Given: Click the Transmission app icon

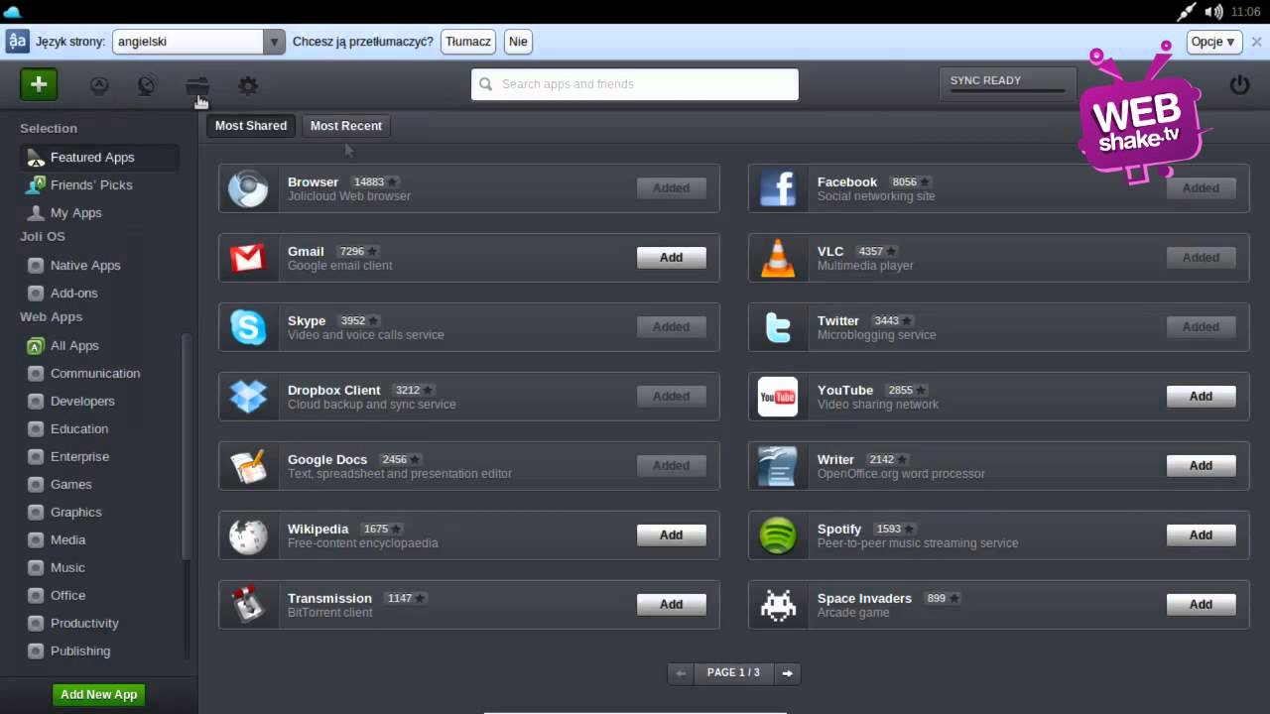Looking at the screenshot, I should click(x=248, y=605).
